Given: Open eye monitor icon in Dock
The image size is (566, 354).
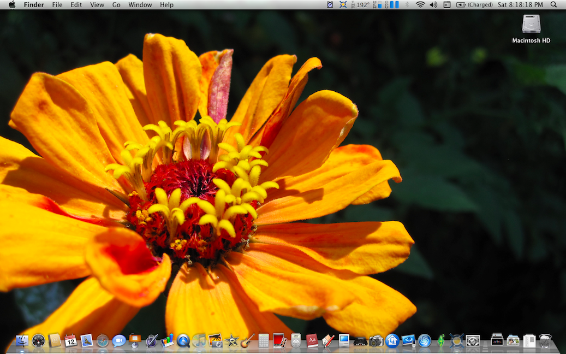Looking at the screenshot, I should click(x=408, y=341).
